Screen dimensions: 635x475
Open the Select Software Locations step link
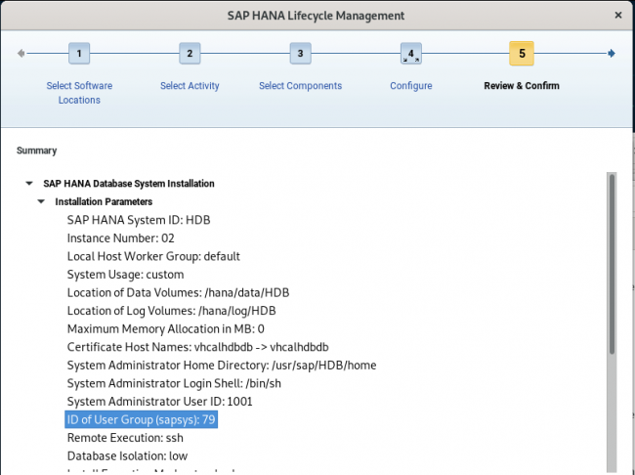(79, 93)
